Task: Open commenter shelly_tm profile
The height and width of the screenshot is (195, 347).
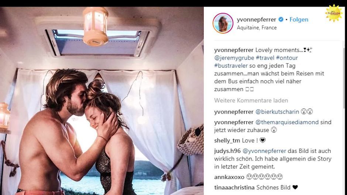Action: click(227, 140)
